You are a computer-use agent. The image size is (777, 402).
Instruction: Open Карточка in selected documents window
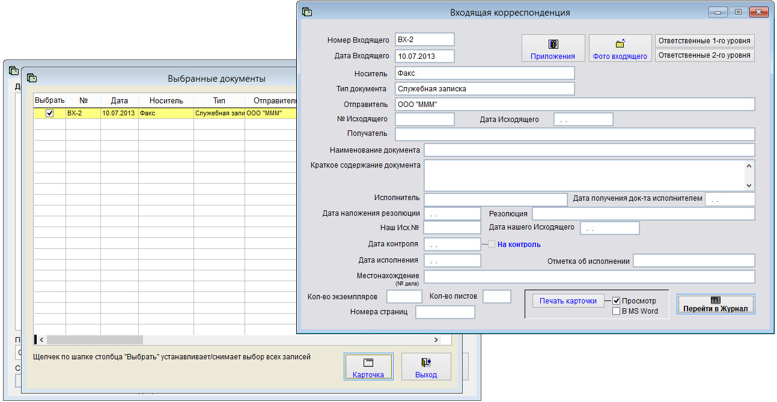pos(368,367)
